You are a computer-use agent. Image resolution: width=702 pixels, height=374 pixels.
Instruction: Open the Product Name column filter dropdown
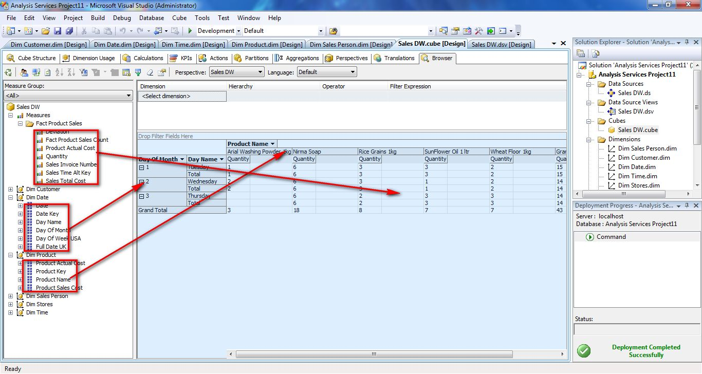click(x=272, y=144)
